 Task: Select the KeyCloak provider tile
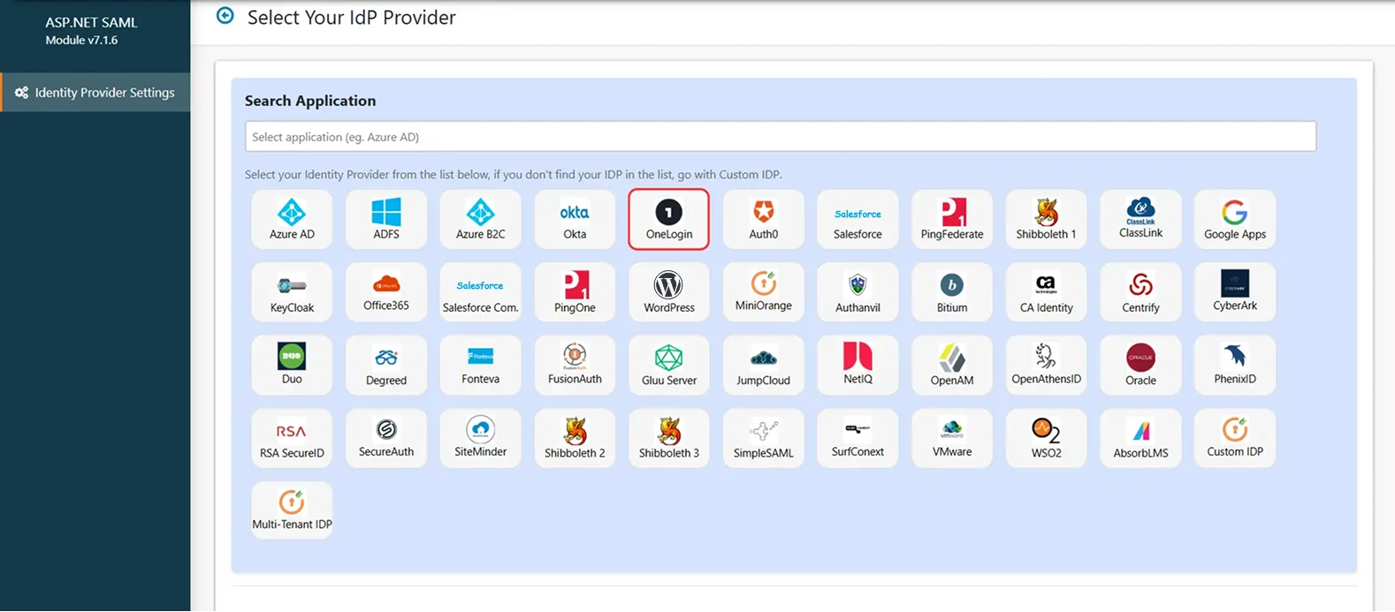[292, 292]
